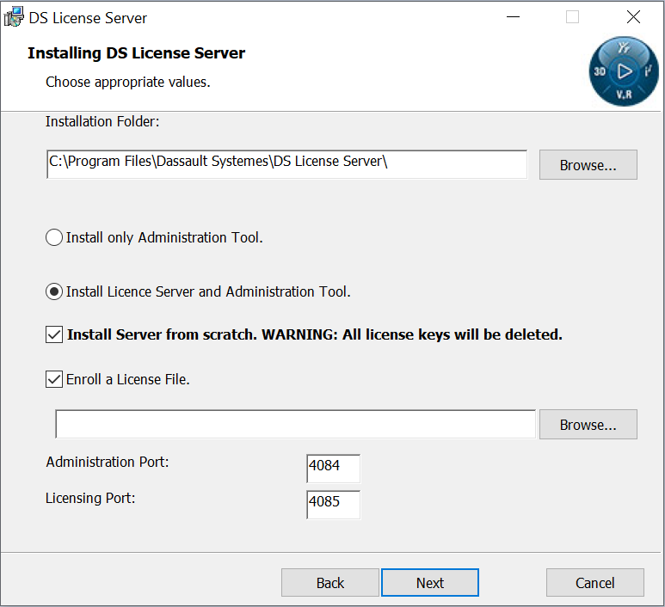The image size is (665, 607).
Task: Click the license file path field
Action: click(x=295, y=424)
